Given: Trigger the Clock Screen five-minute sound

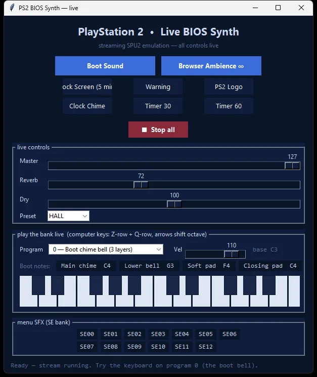Looking at the screenshot, I should [x=87, y=87].
